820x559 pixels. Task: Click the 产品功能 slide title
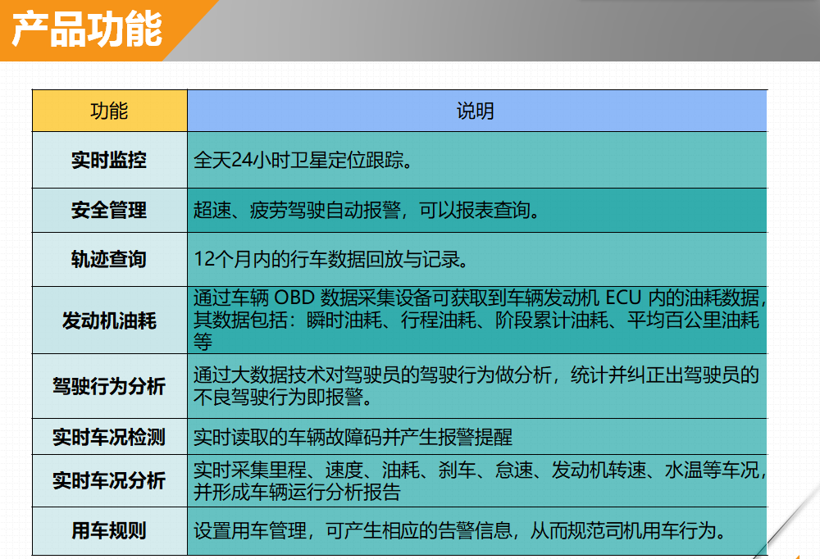(88, 30)
